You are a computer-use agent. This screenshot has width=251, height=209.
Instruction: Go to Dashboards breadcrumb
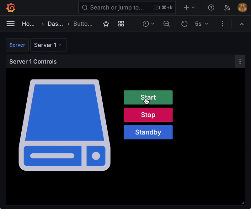55,24
